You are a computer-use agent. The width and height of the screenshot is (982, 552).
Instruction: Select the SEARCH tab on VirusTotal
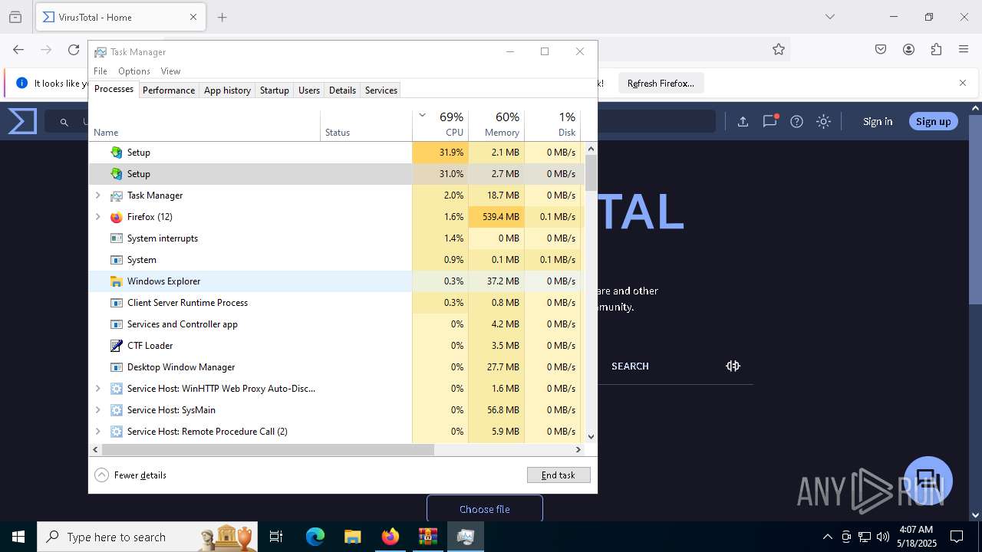[x=630, y=366]
